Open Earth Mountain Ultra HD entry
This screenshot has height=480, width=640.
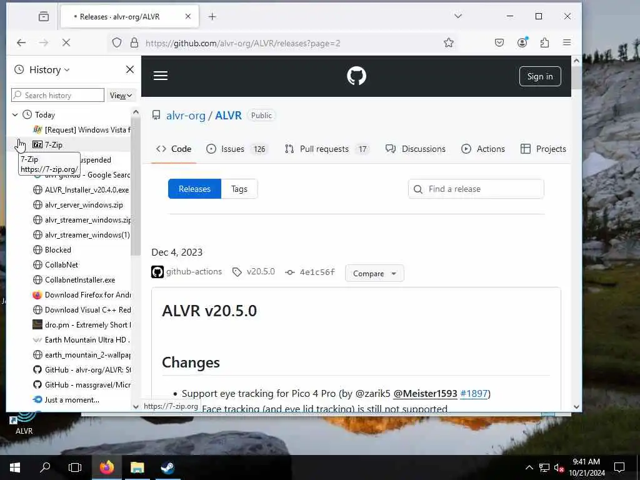82,340
